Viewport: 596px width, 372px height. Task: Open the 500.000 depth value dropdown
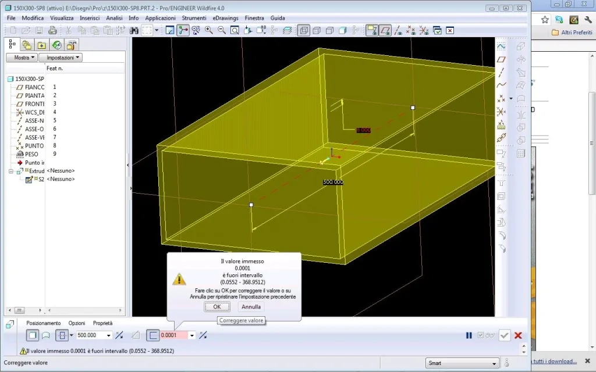[109, 335]
